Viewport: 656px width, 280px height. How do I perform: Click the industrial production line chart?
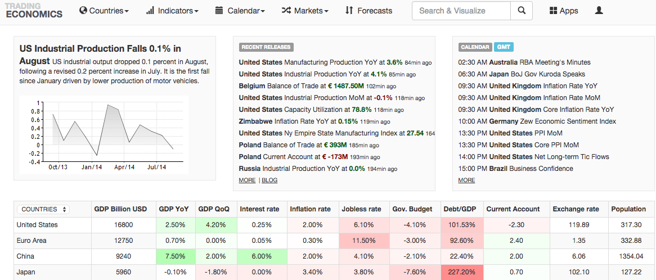[x=104, y=134]
